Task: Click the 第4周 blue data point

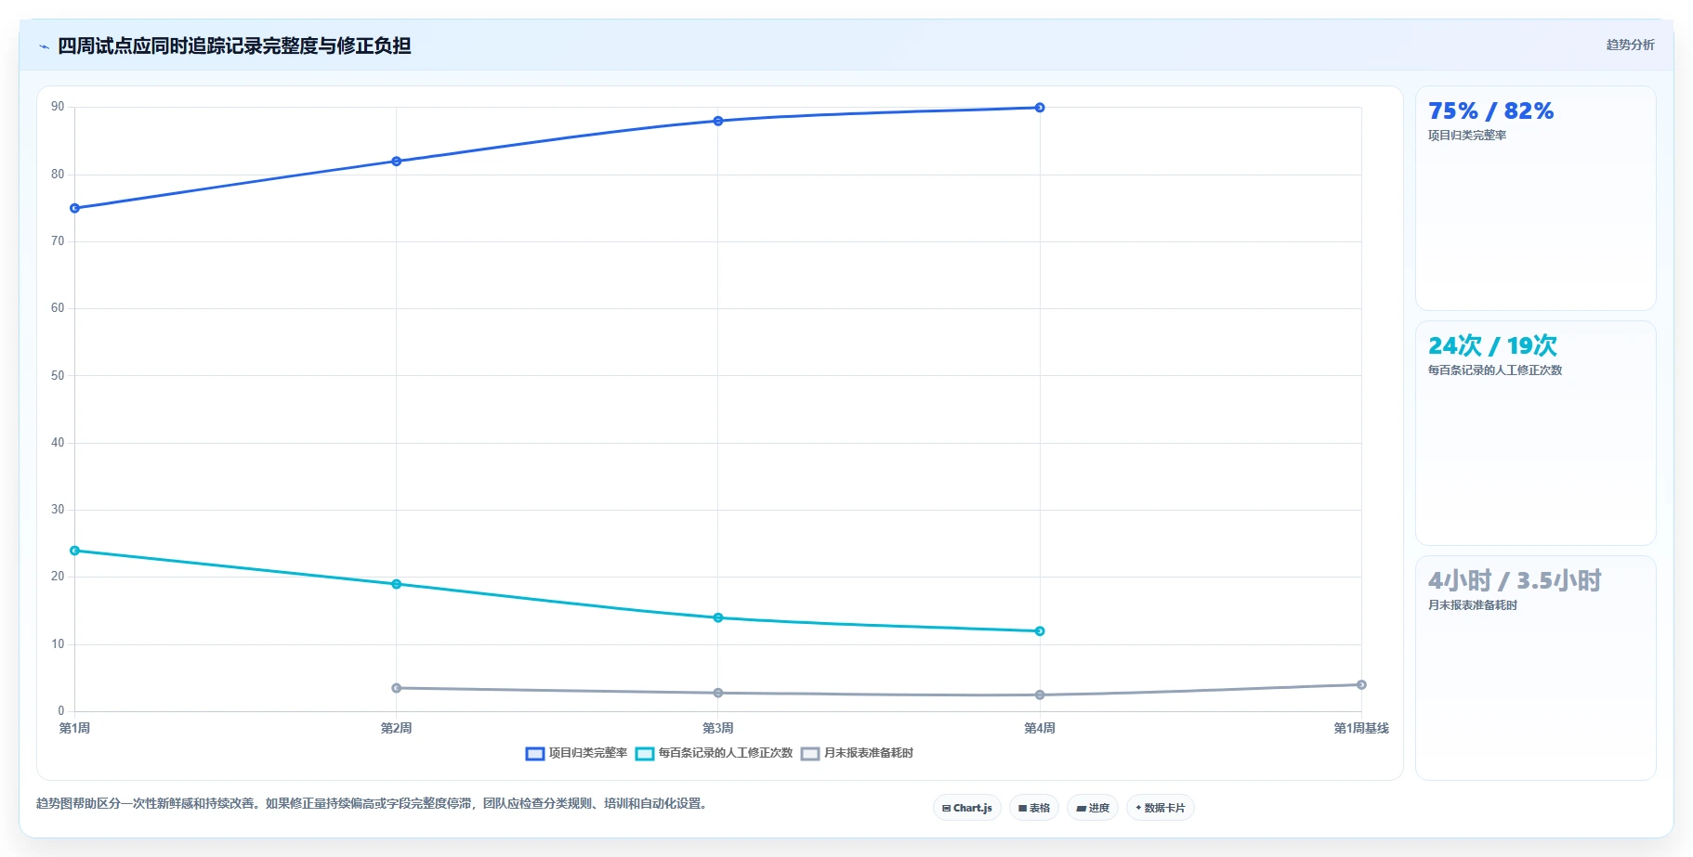Action: coord(1040,108)
